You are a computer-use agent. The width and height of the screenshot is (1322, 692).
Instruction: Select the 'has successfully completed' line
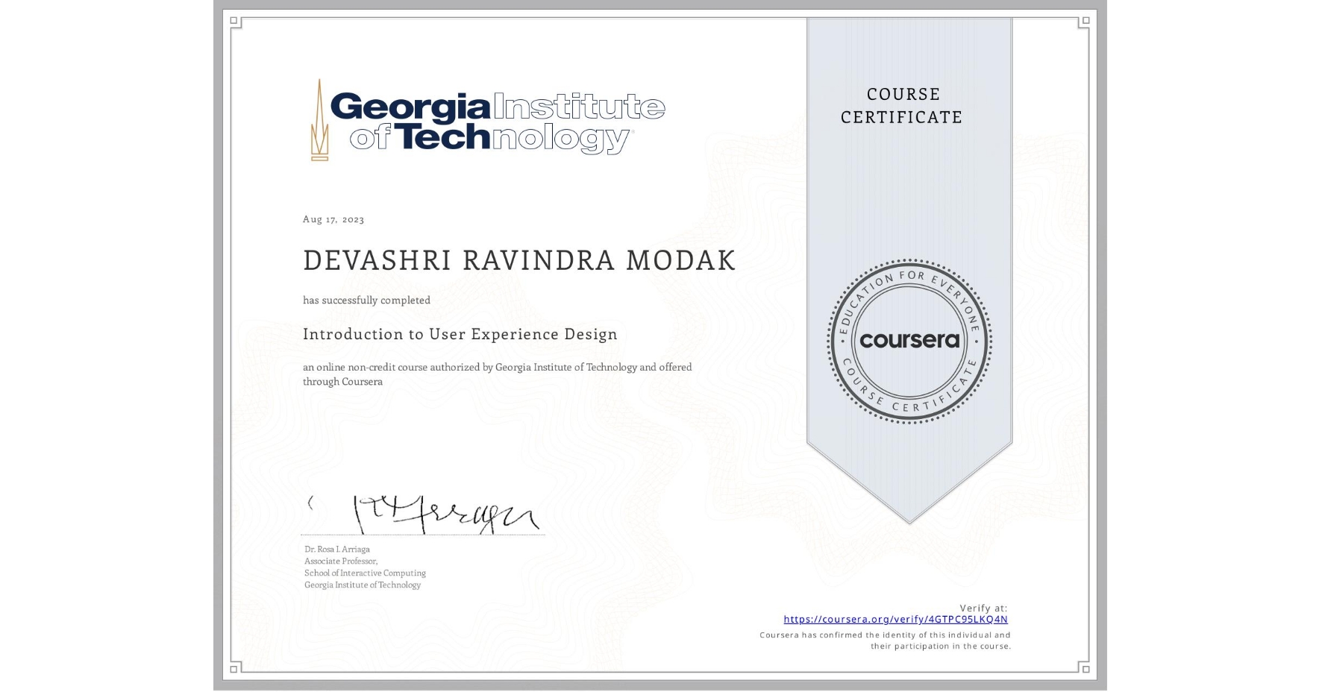[x=366, y=300]
